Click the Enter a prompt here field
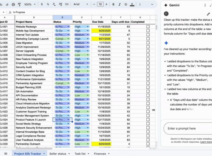 (x=188, y=128)
